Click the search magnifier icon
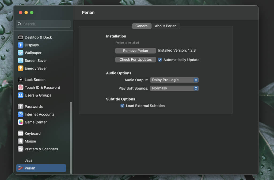Image resolution: width=274 pixels, height=180 pixels. [x=20, y=24]
